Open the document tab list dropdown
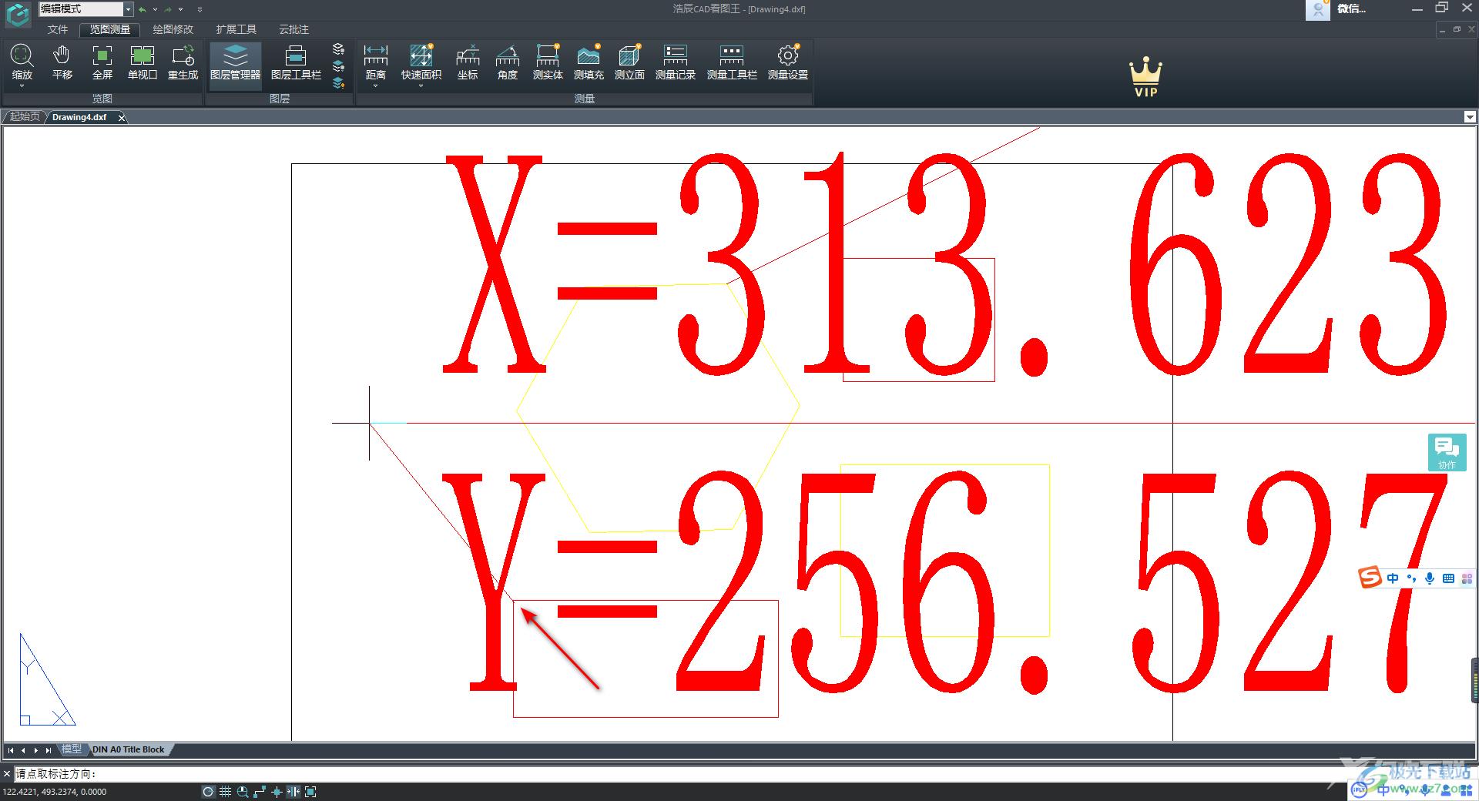Viewport: 1479px width, 801px height. click(1470, 117)
